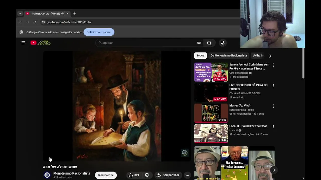Image resolution: width=321 pixels, height=180 pixels.
Task: Click the address bar URL
Action: click(69, 22)
